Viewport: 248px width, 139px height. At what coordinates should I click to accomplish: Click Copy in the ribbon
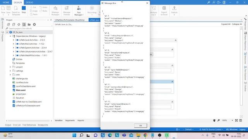click(34, 11)
